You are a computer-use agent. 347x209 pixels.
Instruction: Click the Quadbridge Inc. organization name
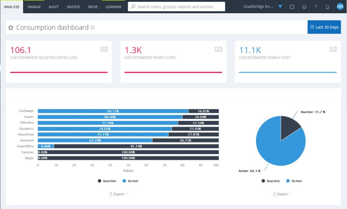[259, 7]
